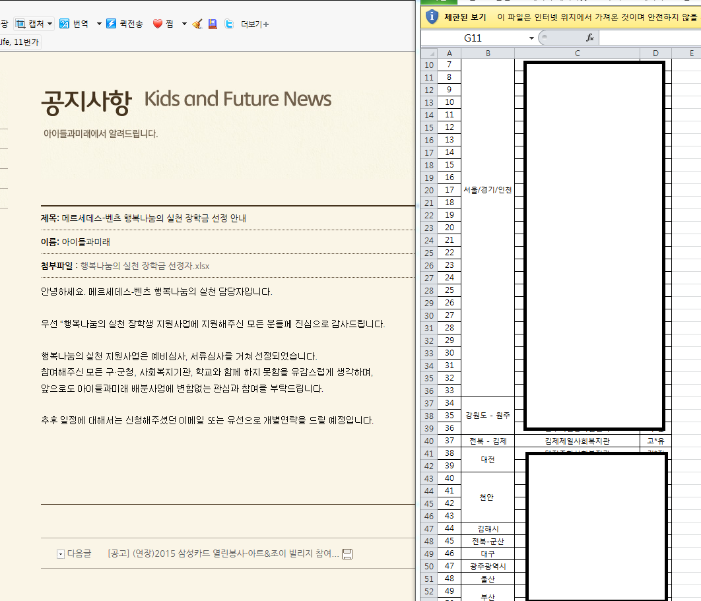
Task: Click the shield icon in protected view bar
Action: [432, 17]
